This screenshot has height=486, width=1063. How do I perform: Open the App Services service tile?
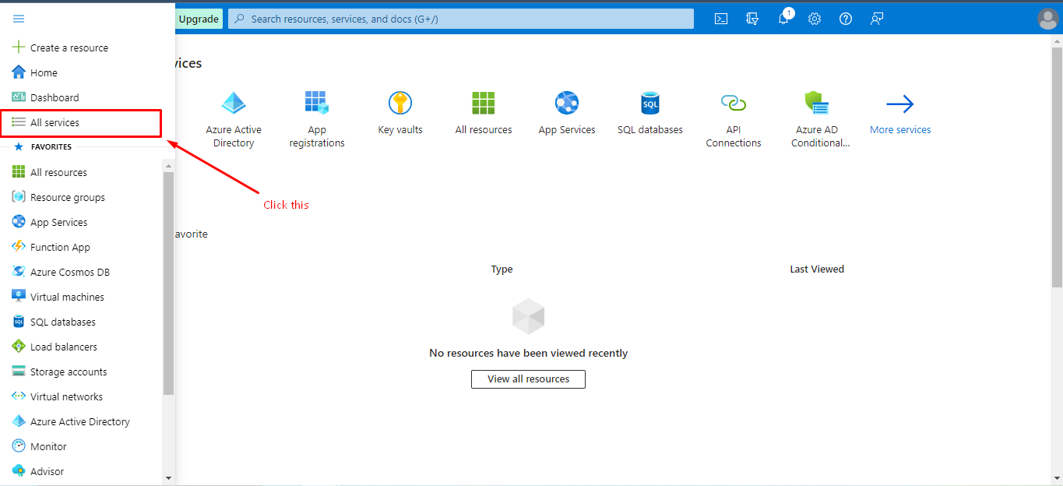[567, 113]
